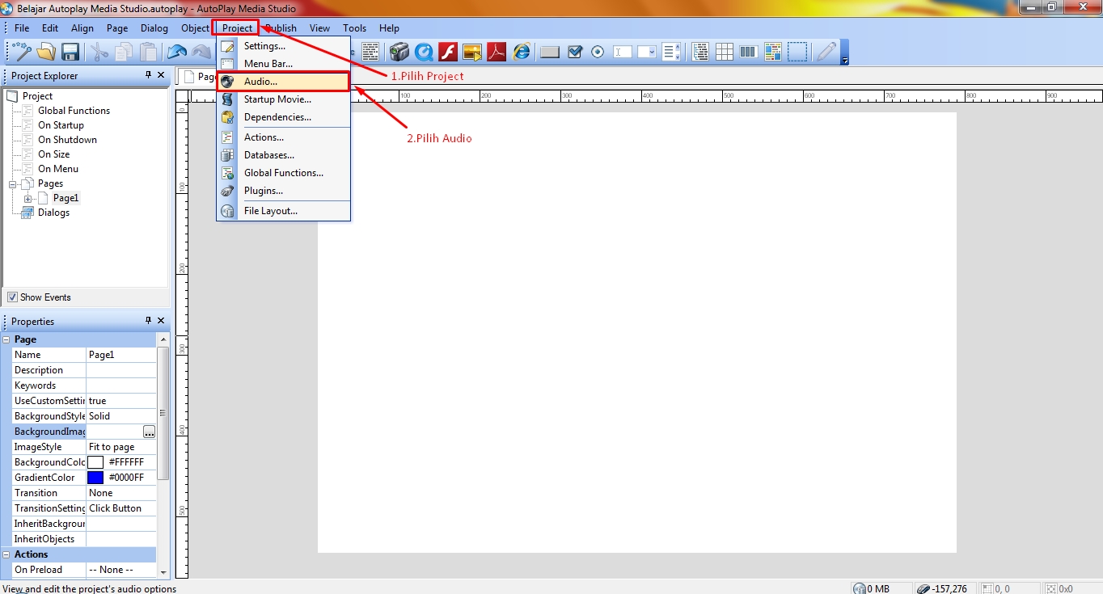Insert a Paragraph object from the toolbar
This screenshot has height=594, width=1103.
(x=370, y=53)
